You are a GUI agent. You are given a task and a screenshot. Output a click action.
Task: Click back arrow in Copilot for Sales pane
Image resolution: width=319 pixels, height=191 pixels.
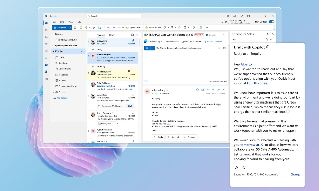[234, 39]
